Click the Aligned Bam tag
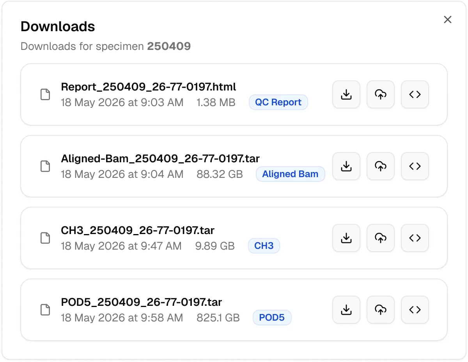This screenshot has width=468, height=362. click(x=290, y=174)
